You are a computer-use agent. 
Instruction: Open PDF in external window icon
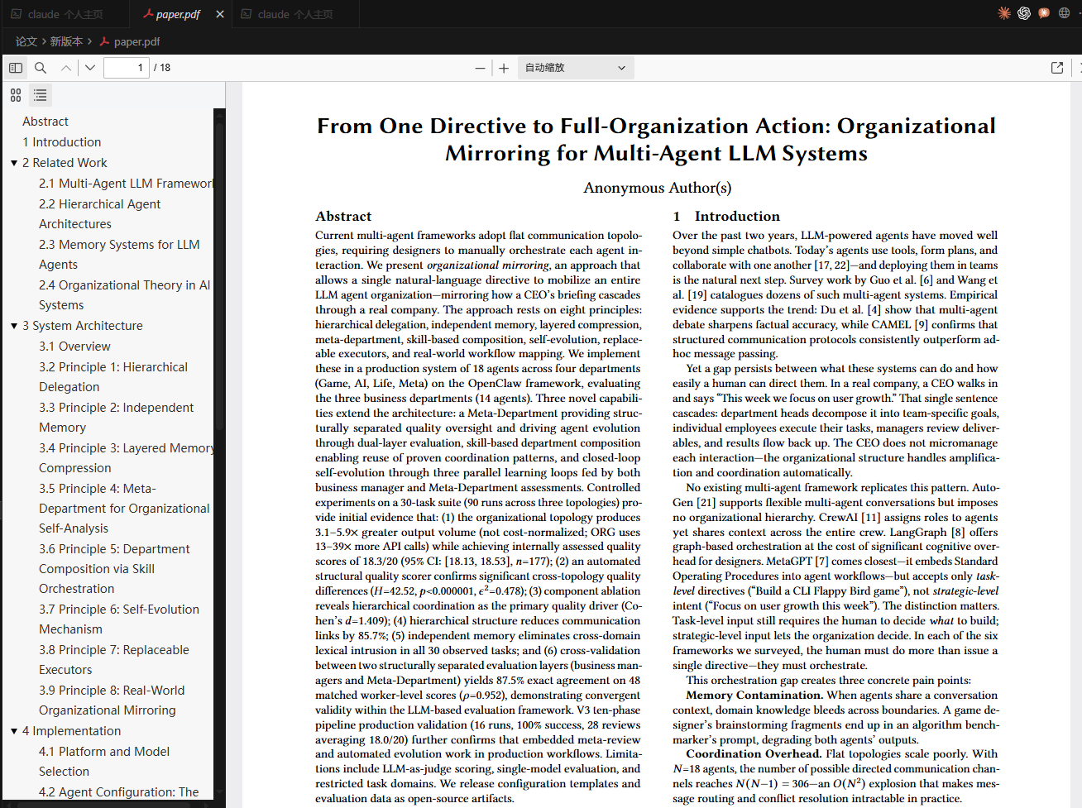[x=1057, y=68]
